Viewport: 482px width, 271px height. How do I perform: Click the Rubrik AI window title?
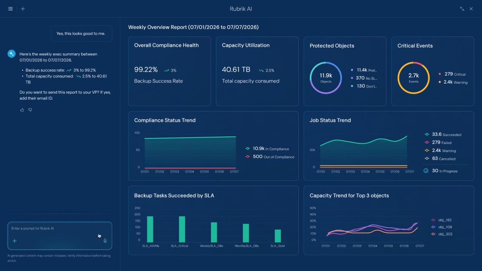[x=241, y=9]
